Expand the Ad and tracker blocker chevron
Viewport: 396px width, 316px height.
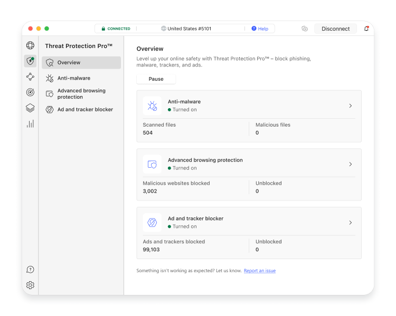click(x=351, y=223)
